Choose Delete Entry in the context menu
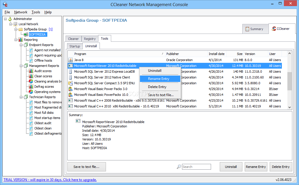The height and width of the screenshot is (185, 299). [x=160, y=87]
